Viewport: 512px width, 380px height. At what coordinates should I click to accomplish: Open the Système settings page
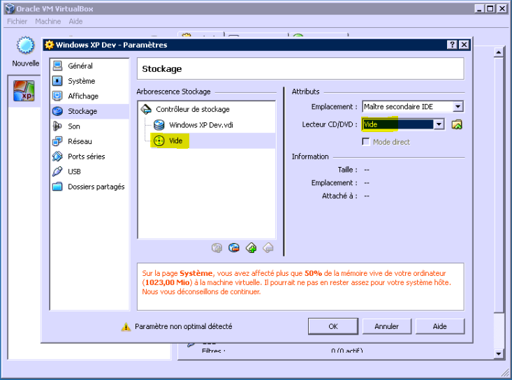click(81, 81)
